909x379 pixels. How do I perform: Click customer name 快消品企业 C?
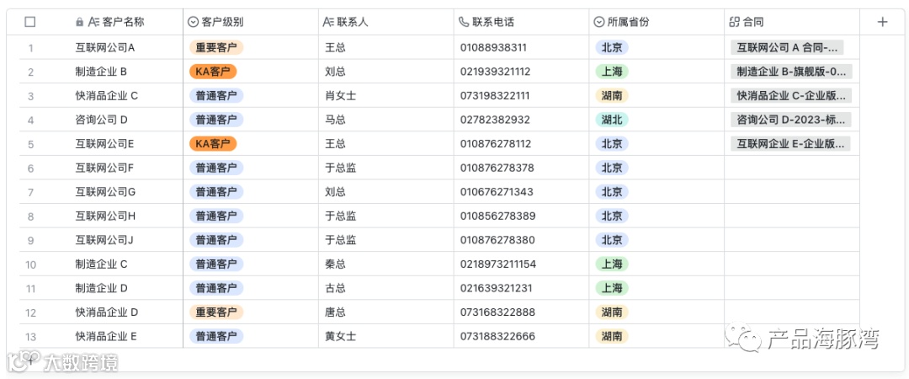tap(107, 96)
